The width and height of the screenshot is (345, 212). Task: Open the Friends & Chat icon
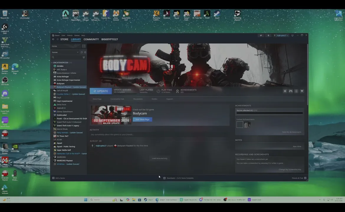click(305, 178)
